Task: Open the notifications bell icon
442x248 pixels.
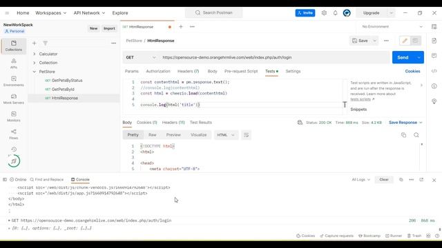Action: coord(335,13)
